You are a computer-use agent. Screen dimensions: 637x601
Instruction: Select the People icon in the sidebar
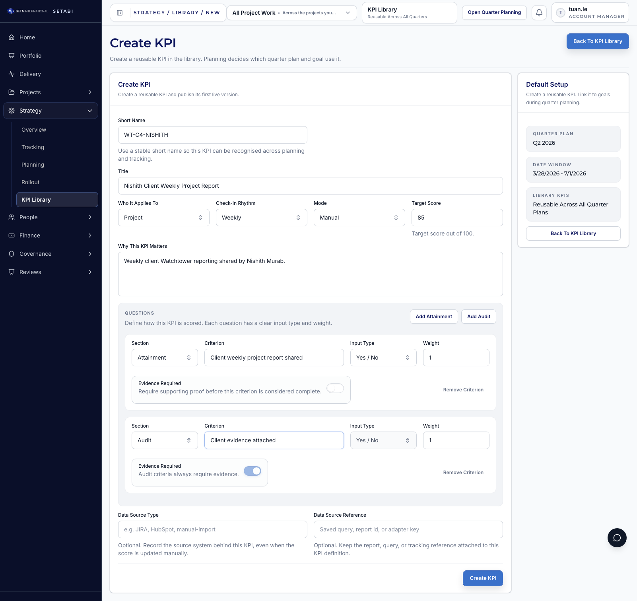tap(11, 217)
